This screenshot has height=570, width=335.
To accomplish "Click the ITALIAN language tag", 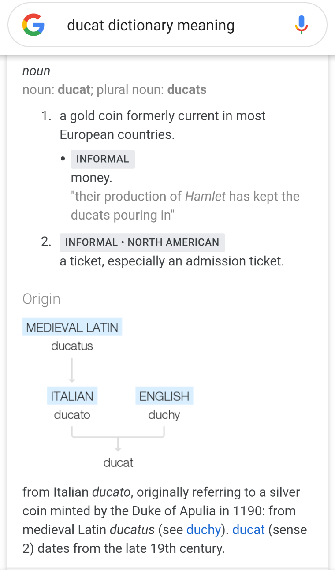I will pyautogui.click(x=72, y=396).
